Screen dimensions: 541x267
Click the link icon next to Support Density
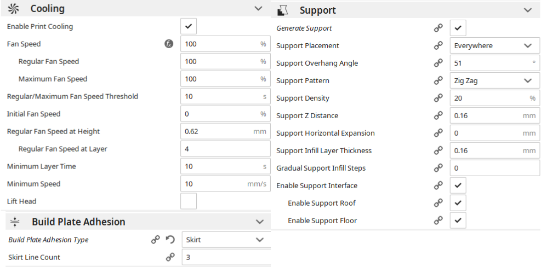438,98
